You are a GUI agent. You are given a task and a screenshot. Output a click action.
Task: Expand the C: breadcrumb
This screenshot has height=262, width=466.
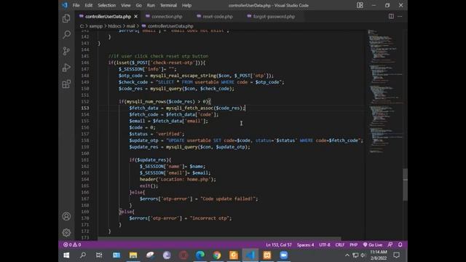(x=82, y=26)
